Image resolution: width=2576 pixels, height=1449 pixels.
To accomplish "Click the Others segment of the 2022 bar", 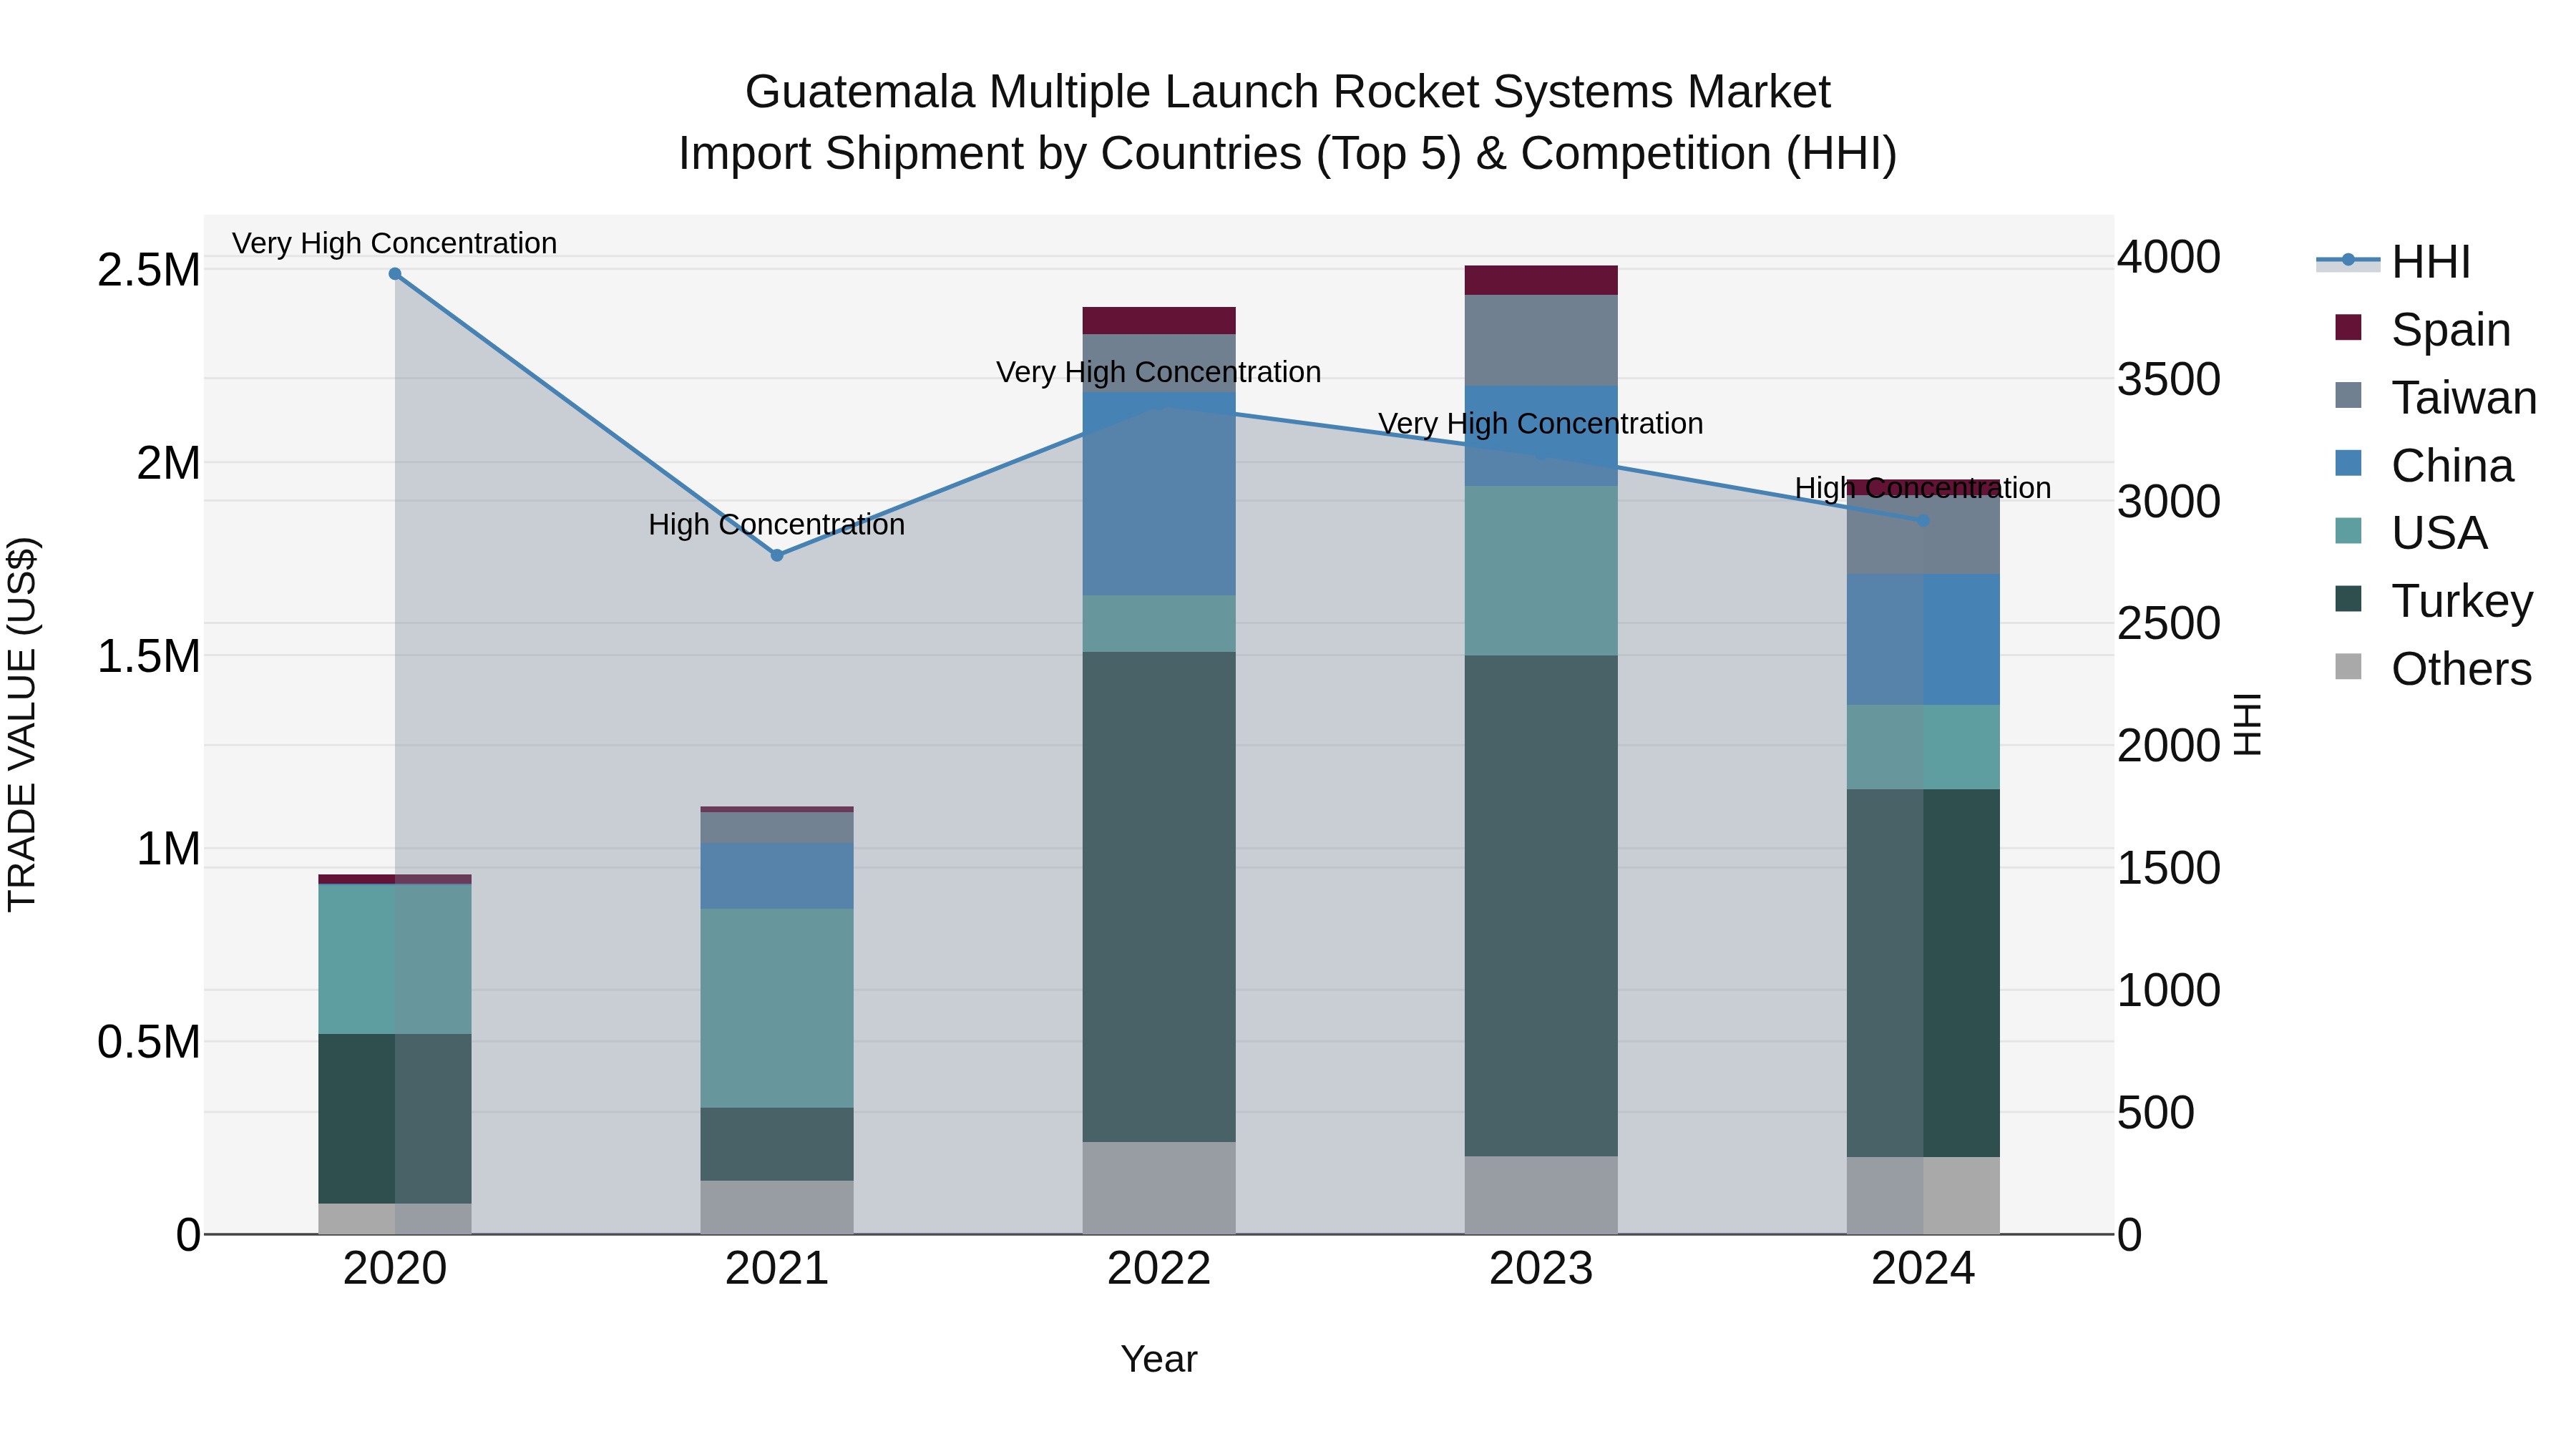I will pos(1159,1188).
